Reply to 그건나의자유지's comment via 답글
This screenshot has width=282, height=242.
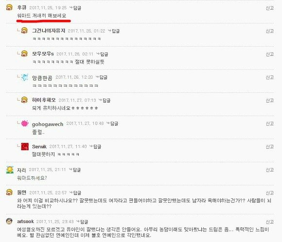point(114,31)
